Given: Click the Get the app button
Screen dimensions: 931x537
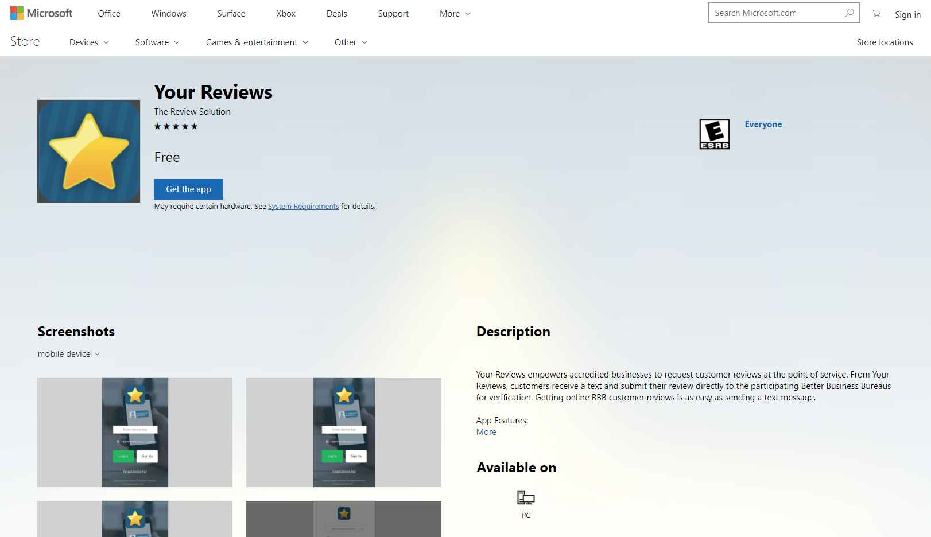Looking at the screenshot, I should [x=188, y=189].
